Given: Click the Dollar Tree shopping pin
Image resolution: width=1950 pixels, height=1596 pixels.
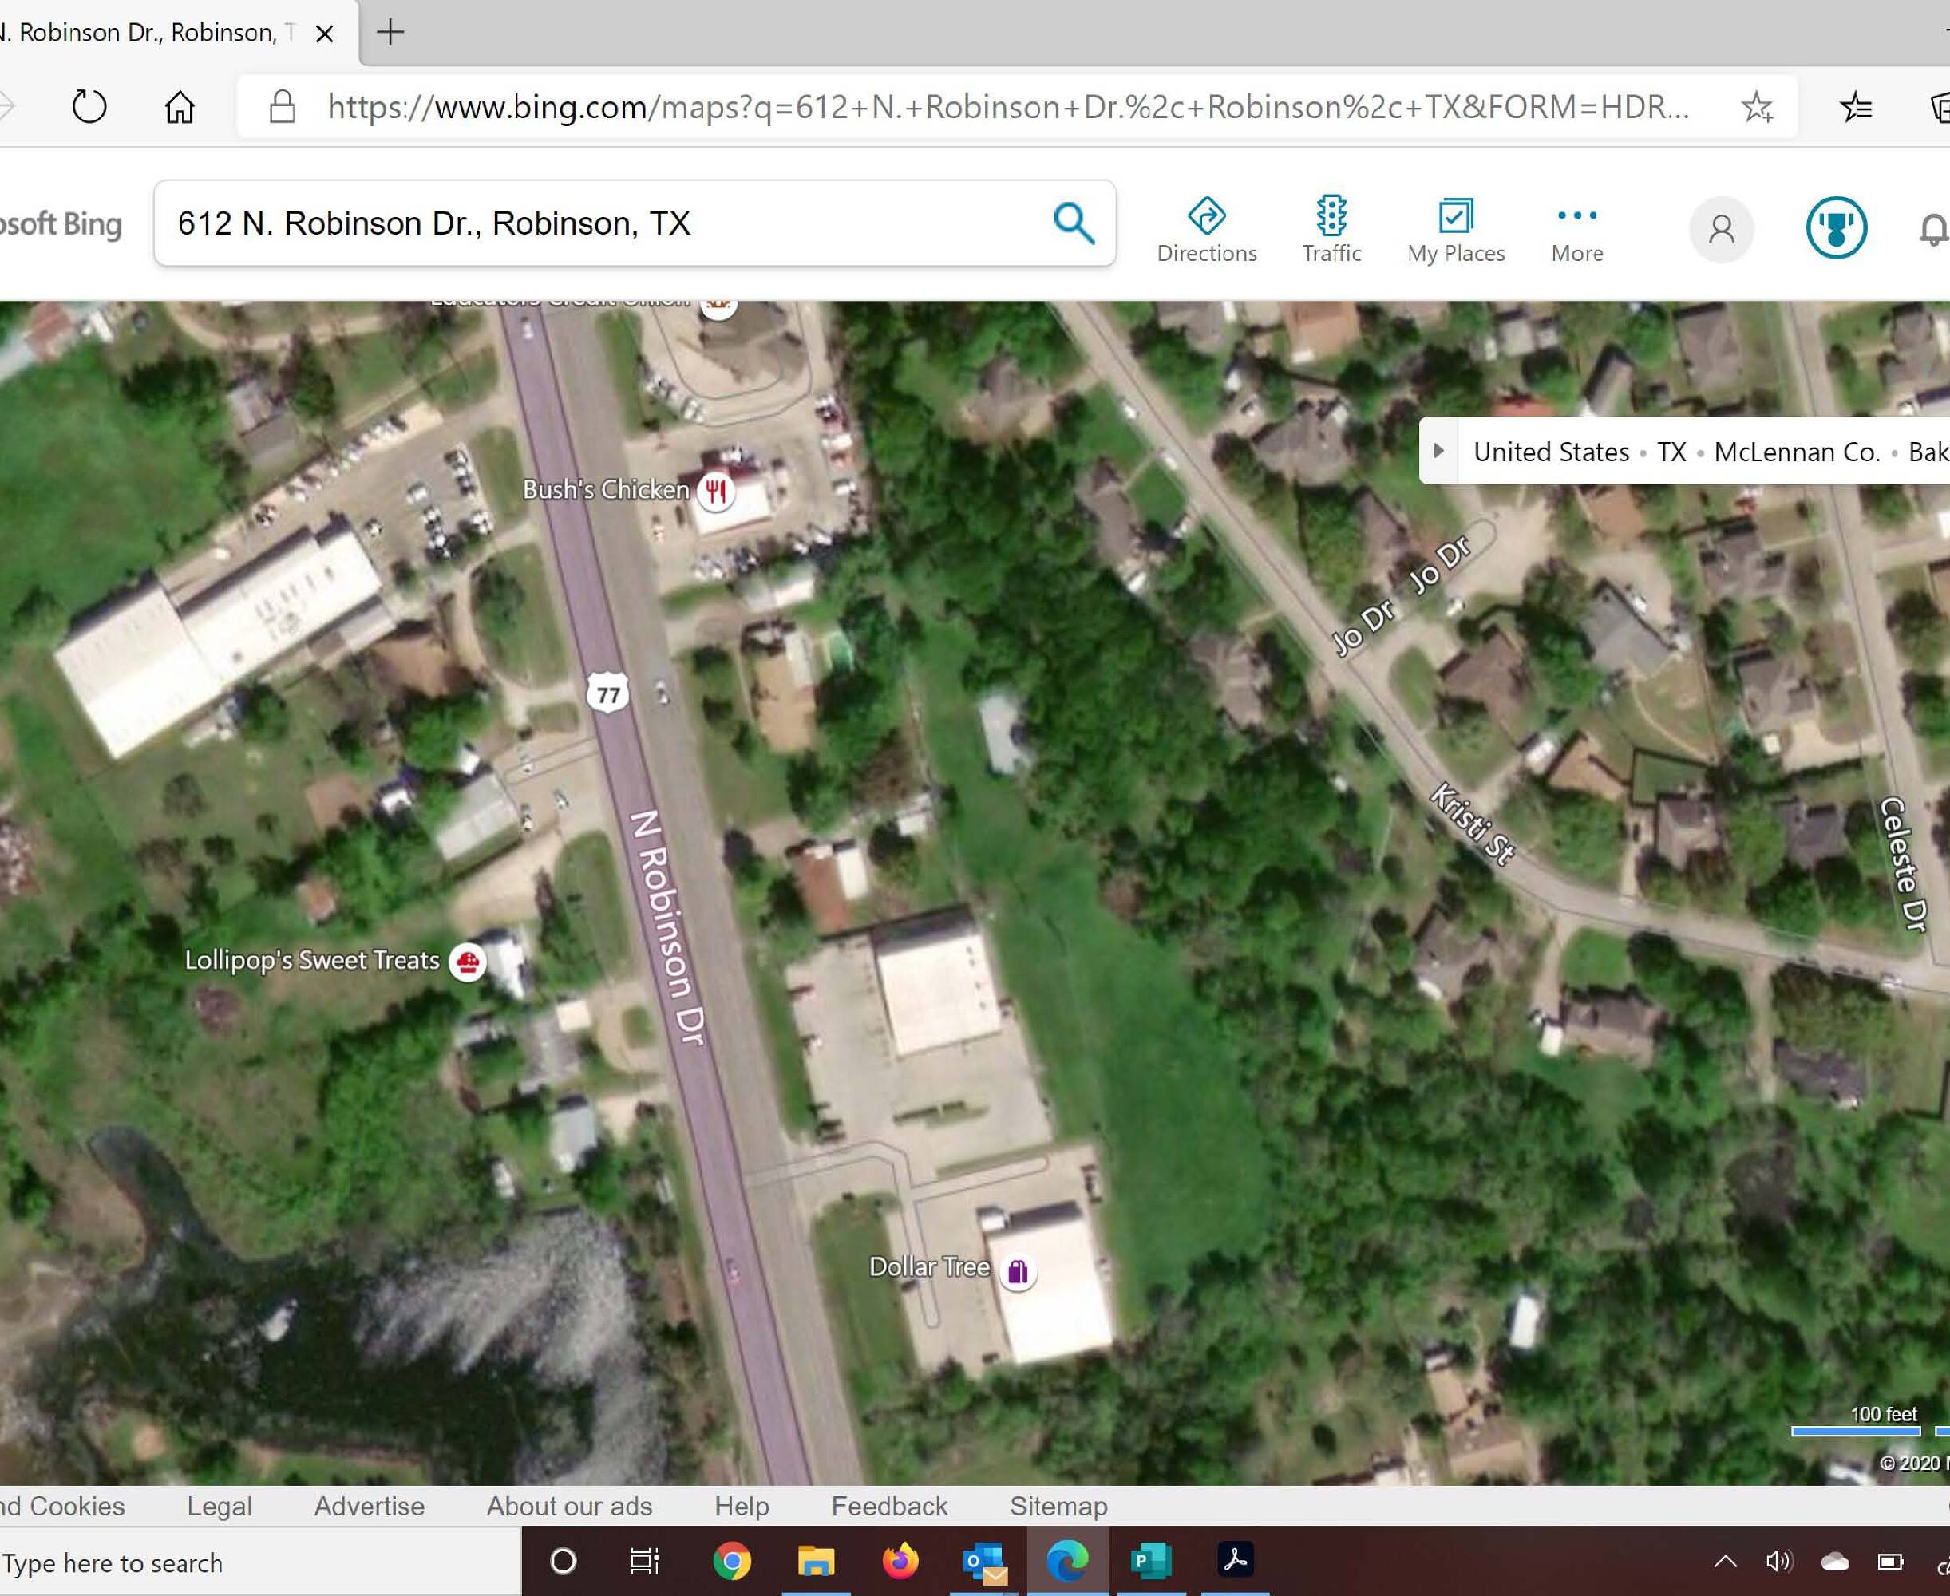Looking at the screenshot, I should 1017,1270.
